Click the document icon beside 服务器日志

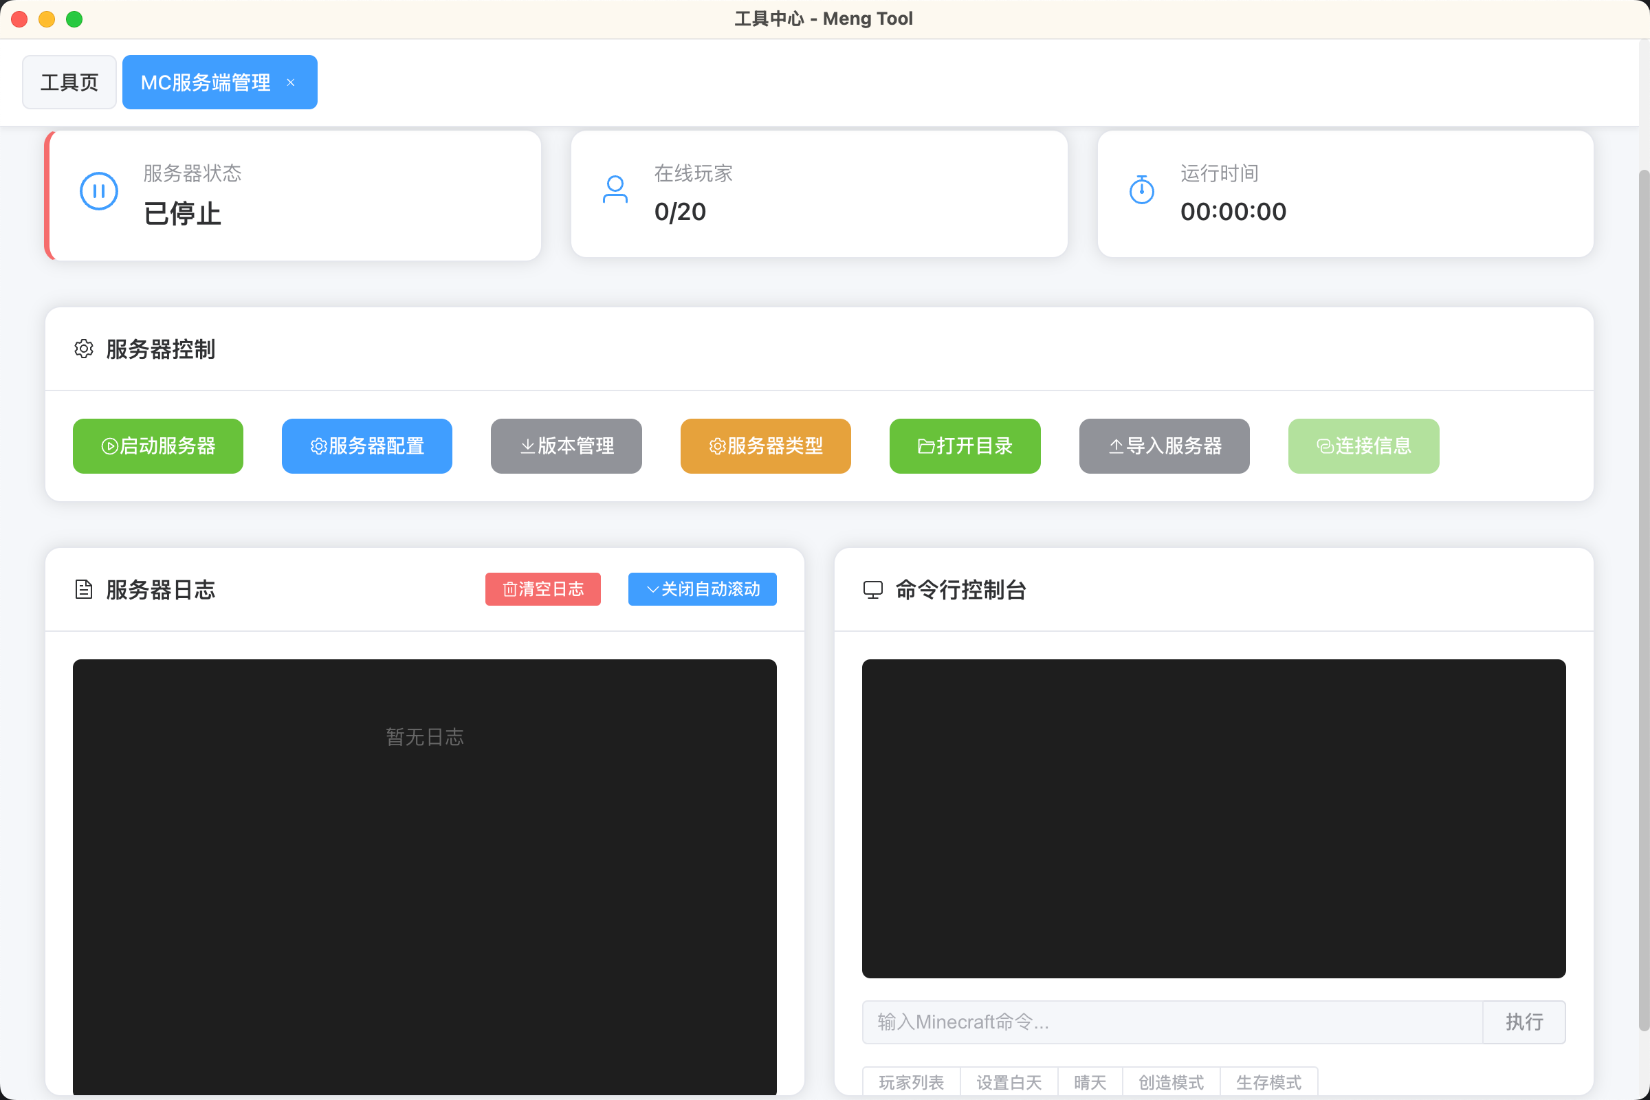[83, 589]
